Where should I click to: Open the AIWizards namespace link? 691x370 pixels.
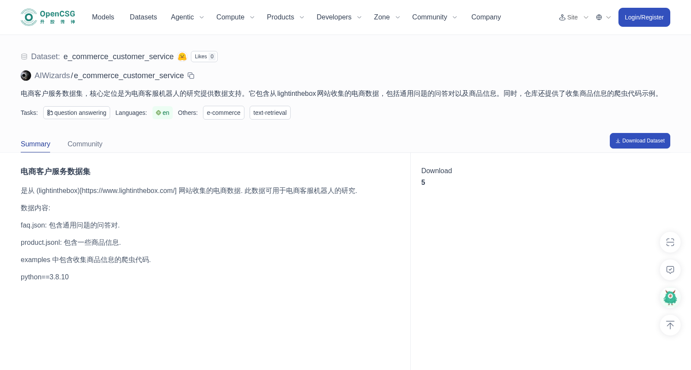click(52, 76)
